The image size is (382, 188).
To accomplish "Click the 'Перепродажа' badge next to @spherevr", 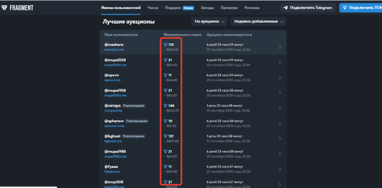I will (137, 121).
